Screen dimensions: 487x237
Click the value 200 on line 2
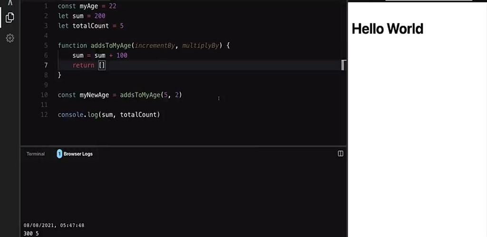pyautogui.click(x=100, y=16)
